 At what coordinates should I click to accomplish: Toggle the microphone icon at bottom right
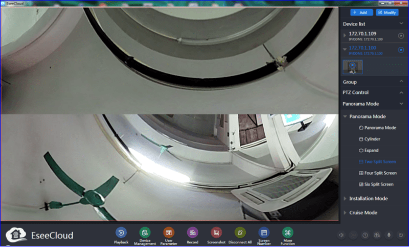tap(389, 235)
